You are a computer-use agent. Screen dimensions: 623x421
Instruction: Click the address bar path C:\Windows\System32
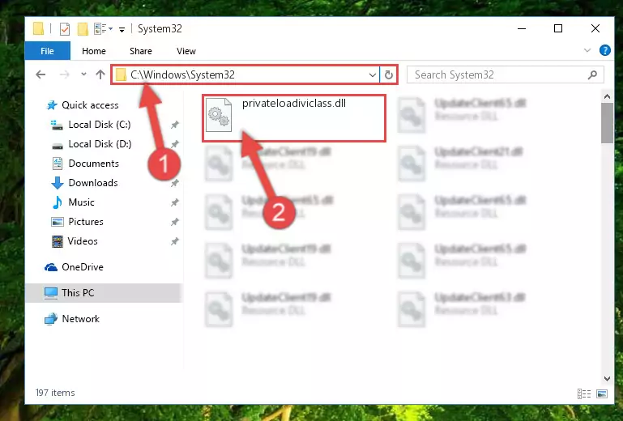pyautogui.click(x=182, y=74)
